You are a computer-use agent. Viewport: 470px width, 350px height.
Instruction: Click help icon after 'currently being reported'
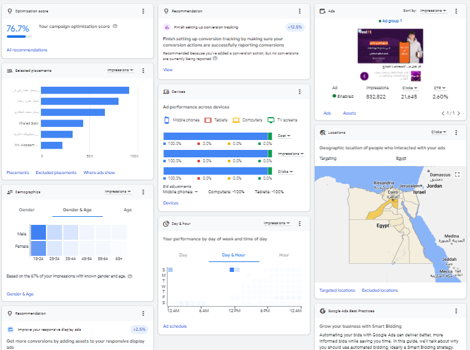pyautogui.click(x=215, y=58)
